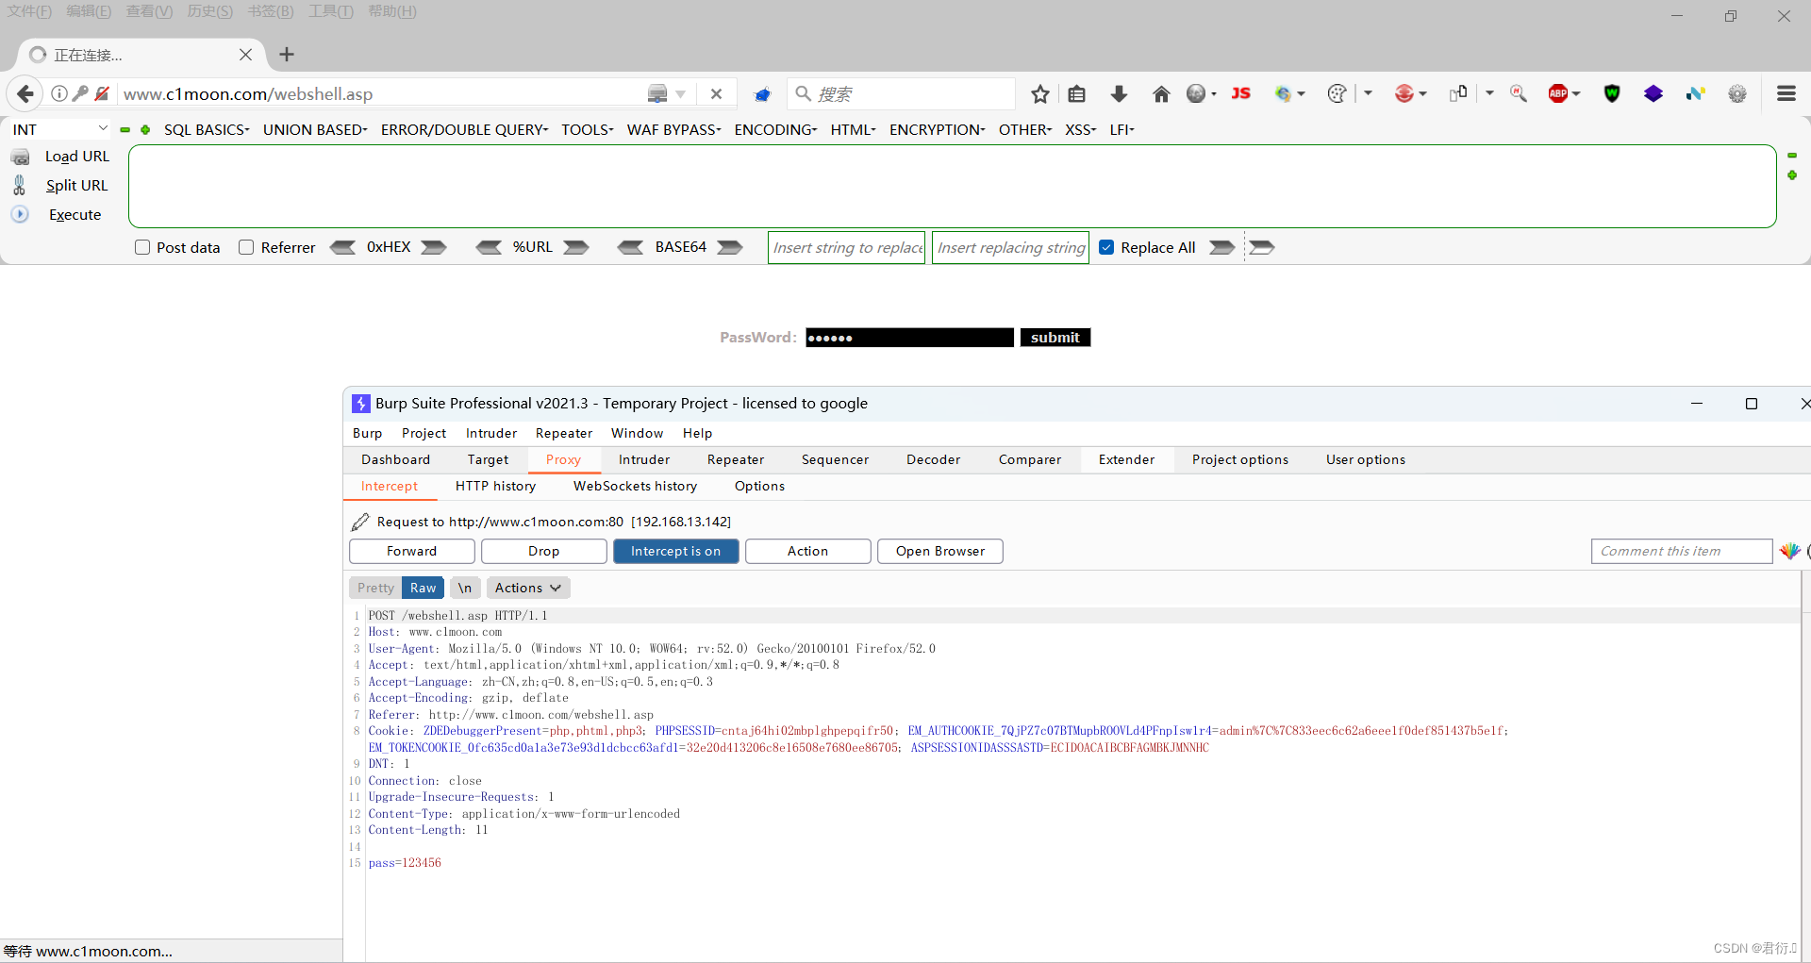Click the %URL decode left arrow

coord(489,247)
